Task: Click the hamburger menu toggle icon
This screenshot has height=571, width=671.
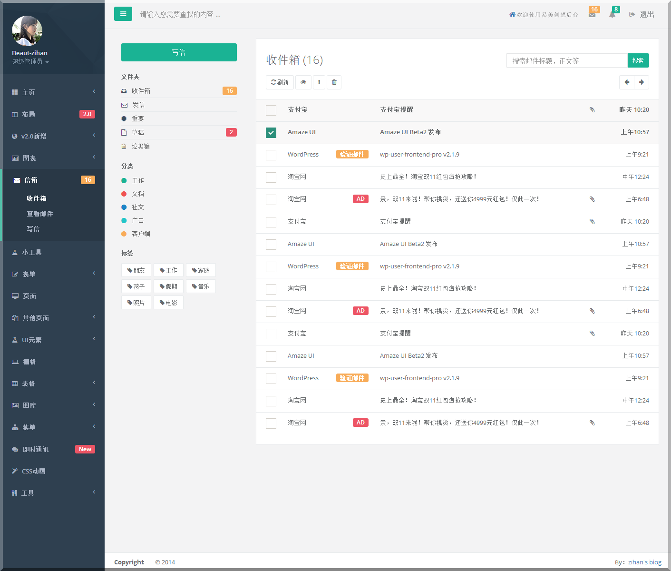Action: (123, 14)
